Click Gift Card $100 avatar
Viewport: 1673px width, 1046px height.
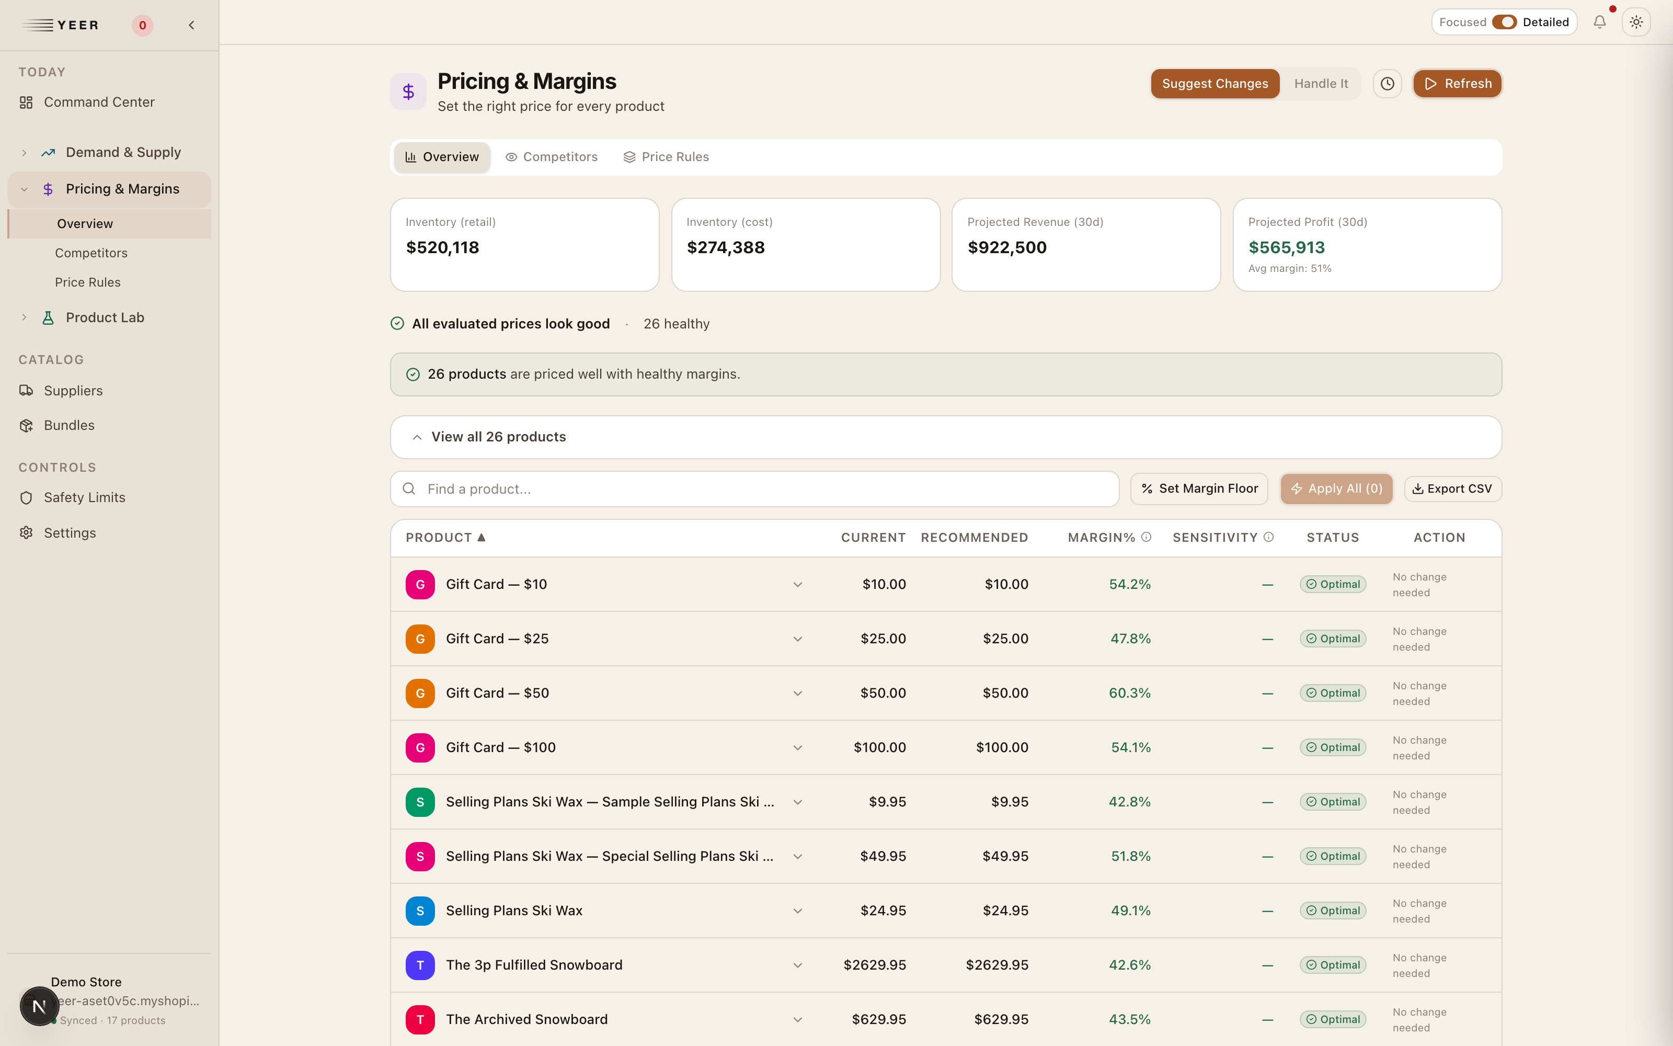coord(420,748)
